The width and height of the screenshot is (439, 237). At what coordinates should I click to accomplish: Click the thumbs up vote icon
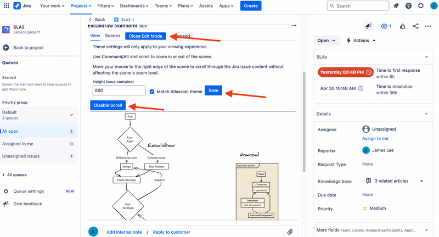403,26
